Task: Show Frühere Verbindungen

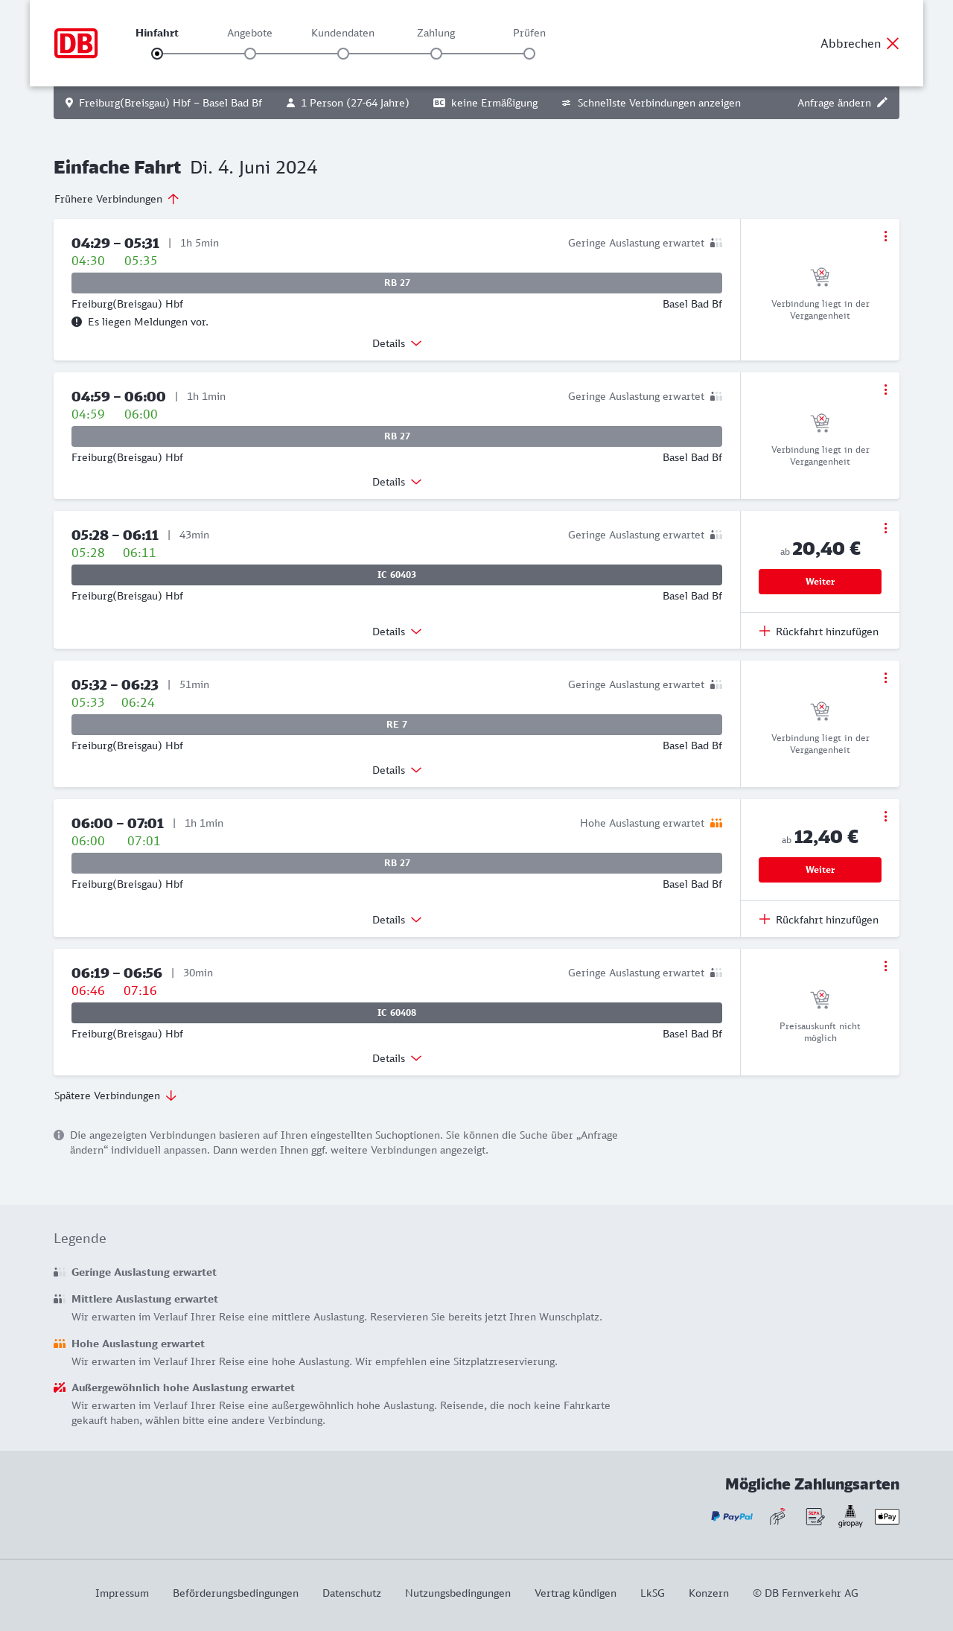Action: (x=117, y=199)
